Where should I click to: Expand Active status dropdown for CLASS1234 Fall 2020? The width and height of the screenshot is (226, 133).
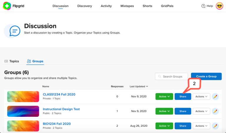click(164, 97)
